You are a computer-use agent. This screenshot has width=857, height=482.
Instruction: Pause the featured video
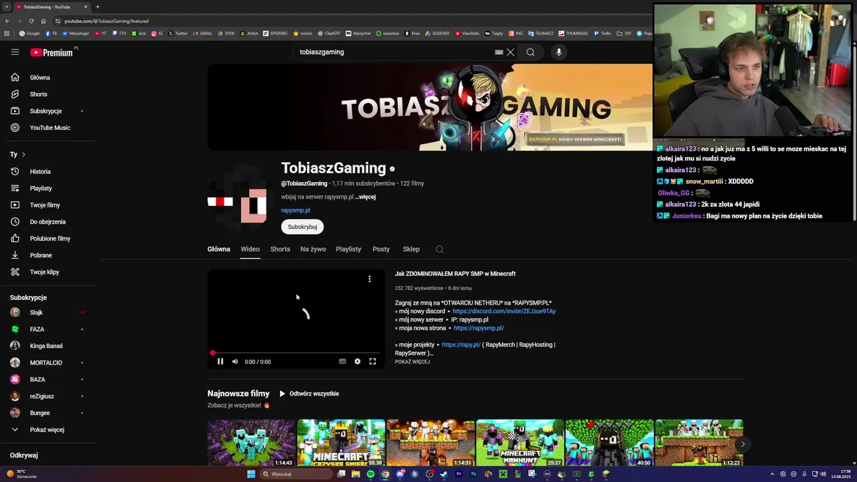click(x=220, y=361)
